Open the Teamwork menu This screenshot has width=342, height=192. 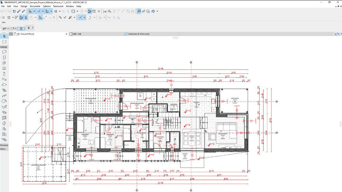(58, 7)
